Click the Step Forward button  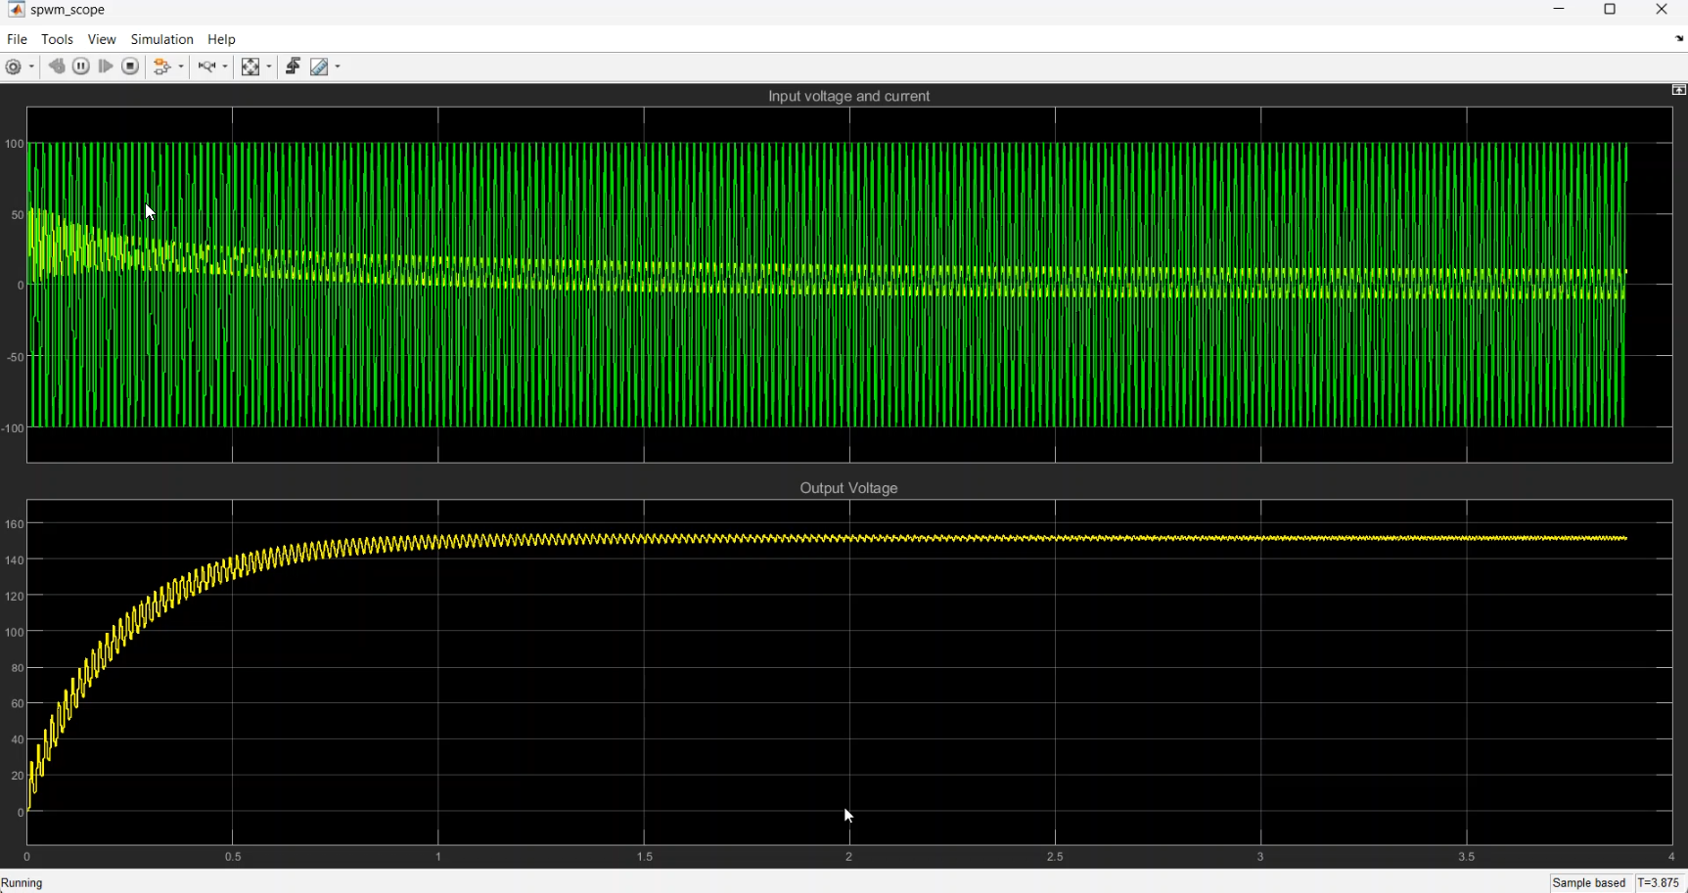[106, 67]
